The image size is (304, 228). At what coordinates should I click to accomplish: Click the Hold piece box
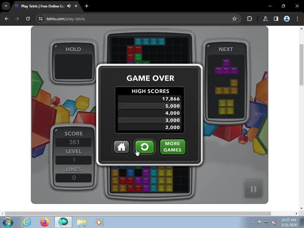(x=74, y=67)
